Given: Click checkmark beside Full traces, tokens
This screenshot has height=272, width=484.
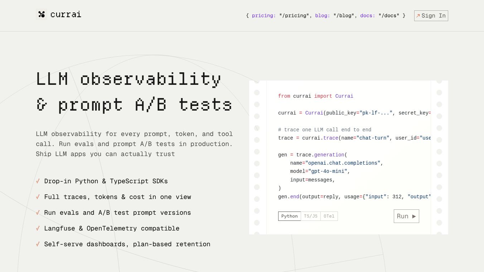Looking at the screenshot, I should coord(38,197).
